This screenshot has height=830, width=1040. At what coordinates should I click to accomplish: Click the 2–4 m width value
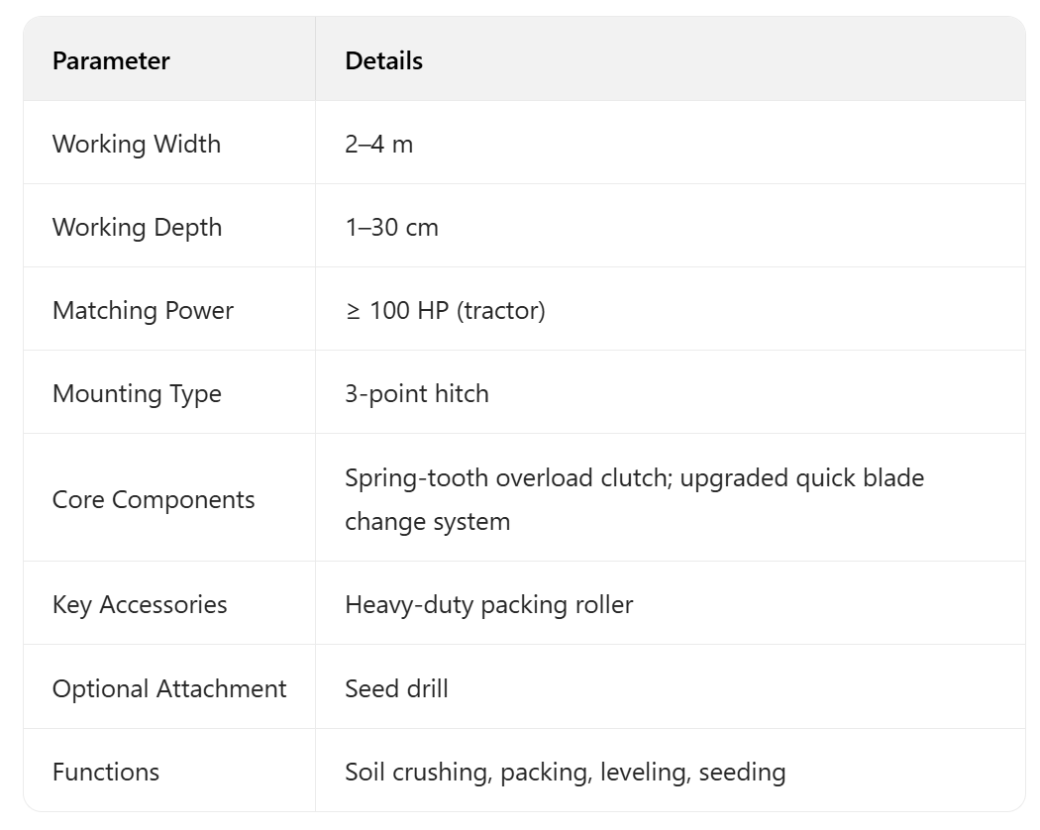[378, 144]
